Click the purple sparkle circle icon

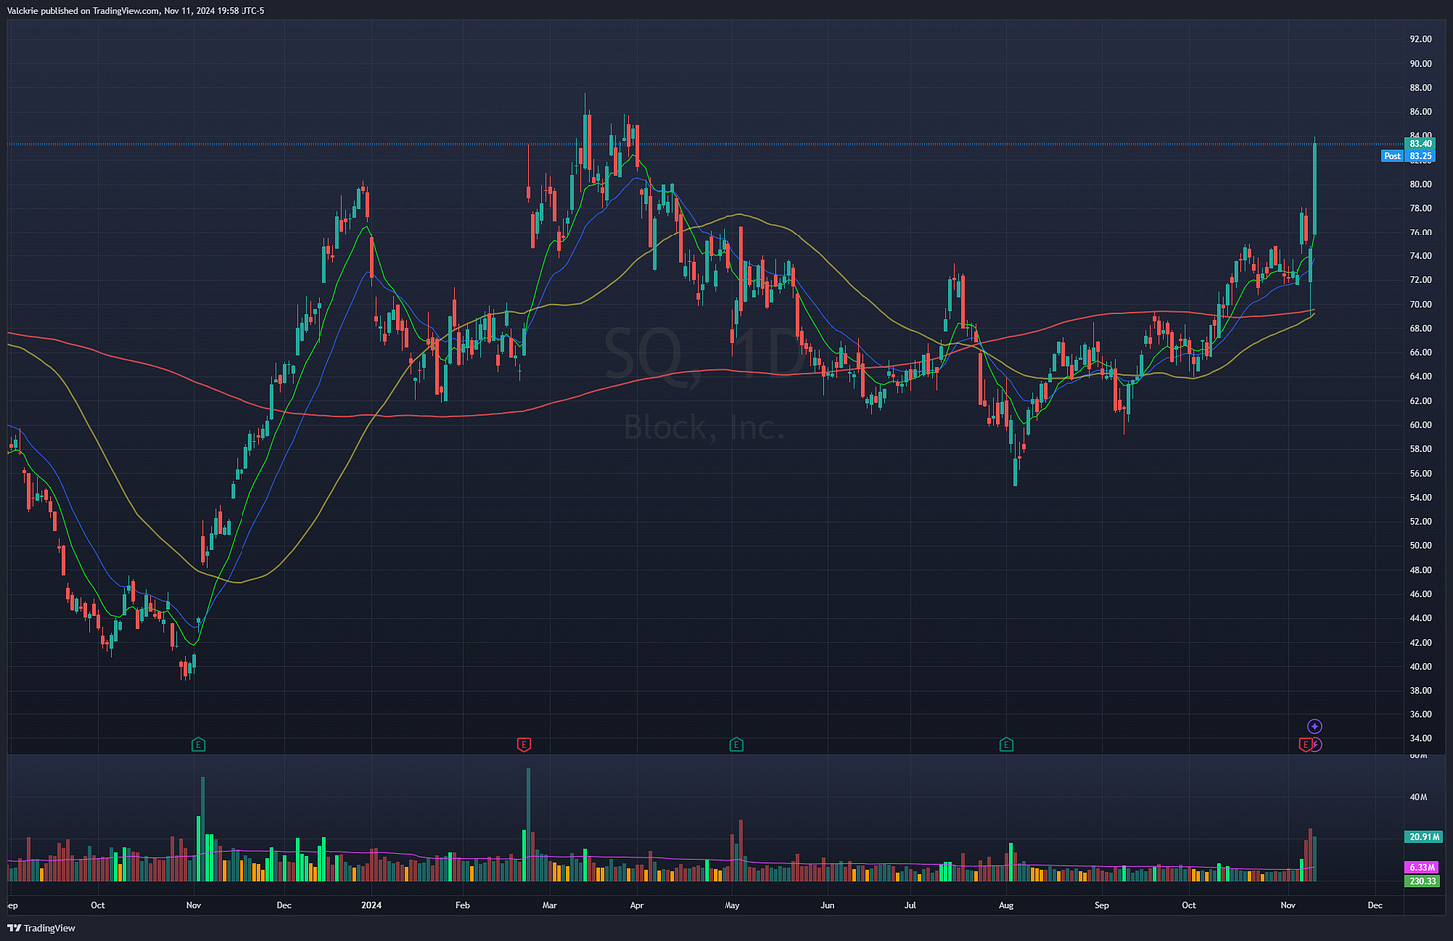[1315, 726]
